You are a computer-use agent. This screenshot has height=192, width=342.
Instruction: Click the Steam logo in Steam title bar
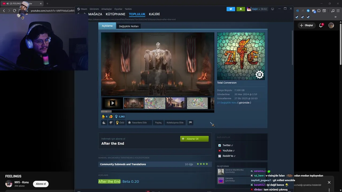pos(79,9)
